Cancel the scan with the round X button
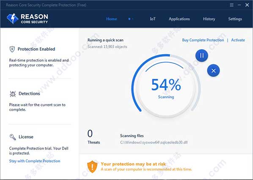Viewport: 253px width, 180px height. pyautogui.click(x=213, y=71)
